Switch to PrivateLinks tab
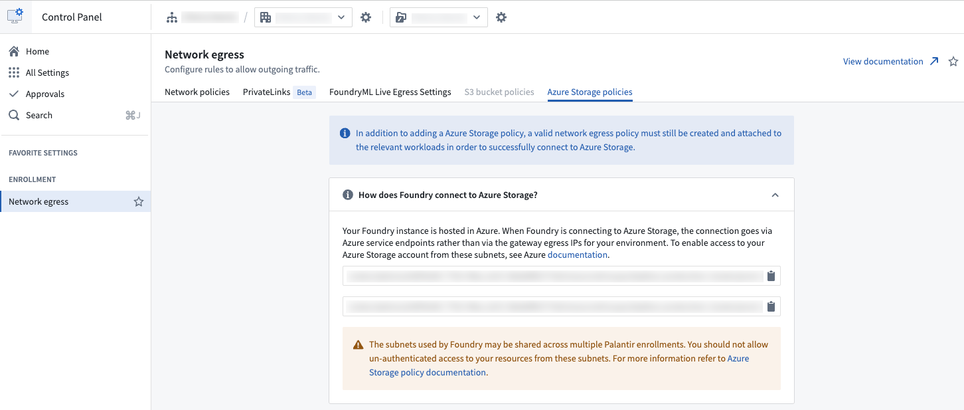The width and height of the screenshot is (964, 410). coord(266,92)
